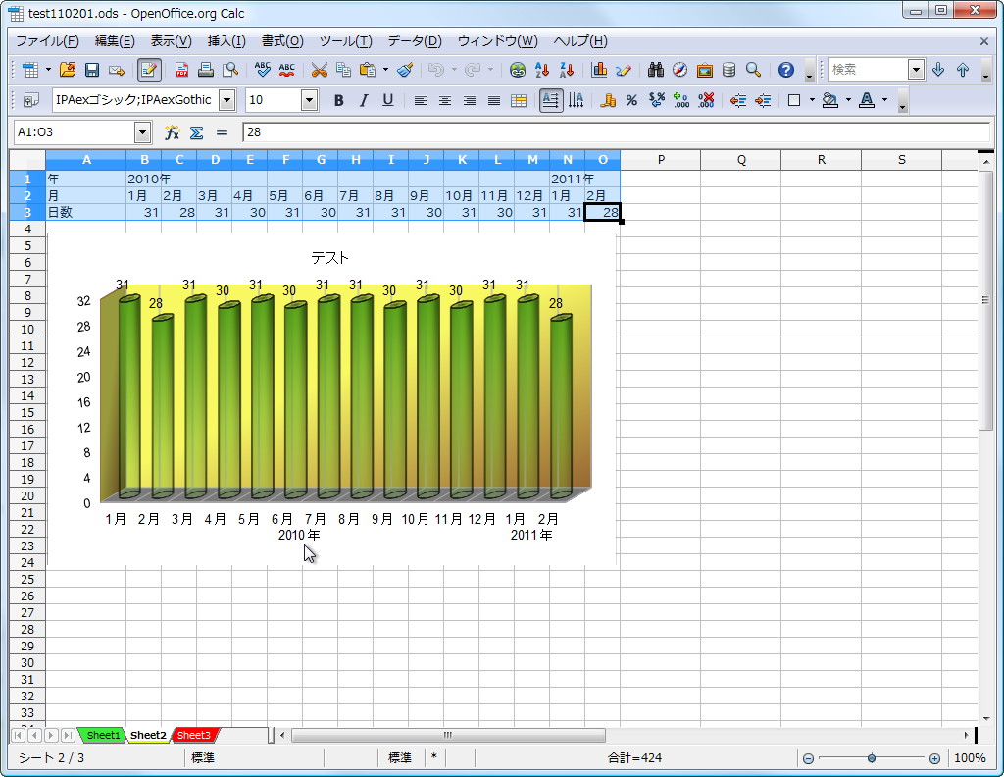
Task: Merge cells icon
Action: [519, 101]
